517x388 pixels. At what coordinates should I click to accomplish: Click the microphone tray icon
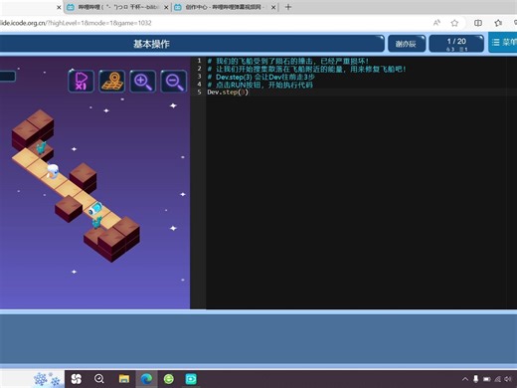(x=476, y=379)
